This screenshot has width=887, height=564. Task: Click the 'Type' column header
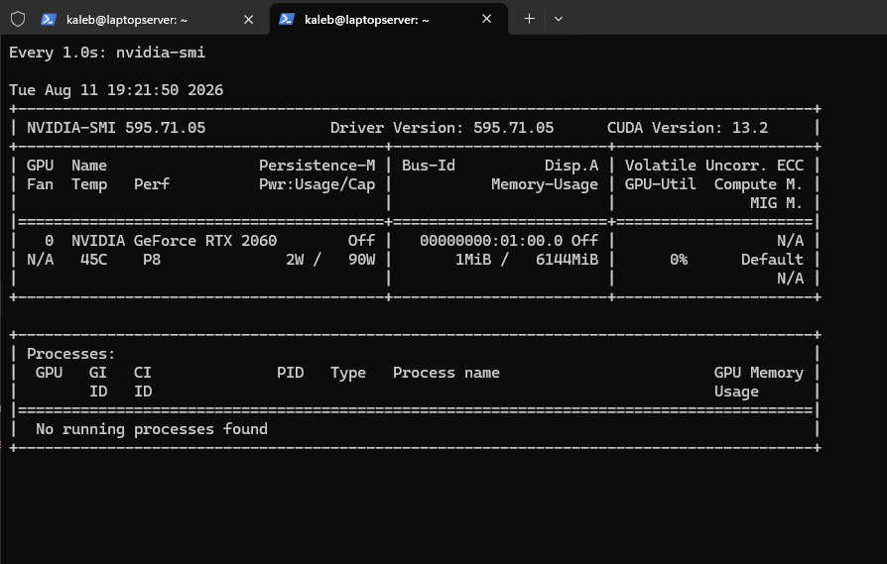(x=348, y=373)
